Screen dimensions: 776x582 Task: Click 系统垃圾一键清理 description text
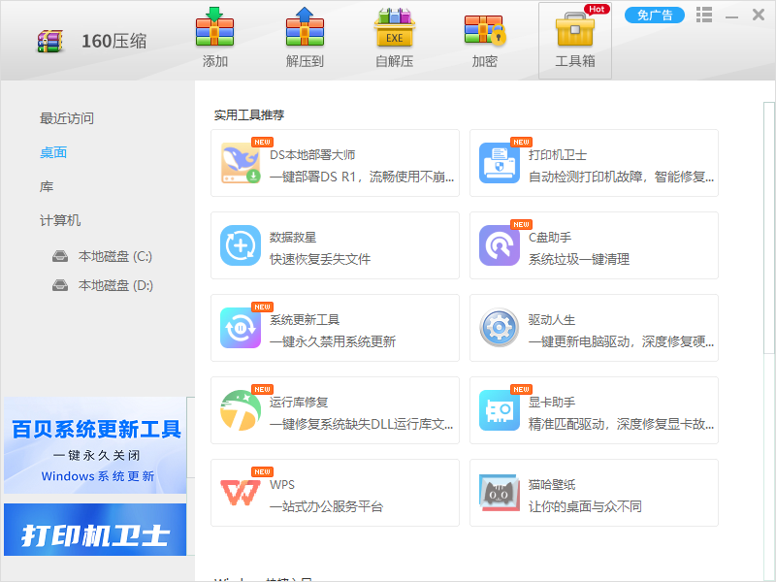click(x=579, y=259)
